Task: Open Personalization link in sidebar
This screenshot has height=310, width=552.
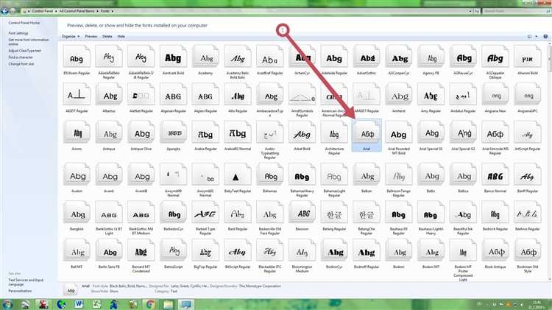Action: 20,291
